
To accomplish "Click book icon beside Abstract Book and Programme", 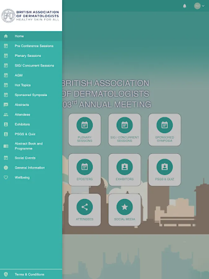I will 6,146.
